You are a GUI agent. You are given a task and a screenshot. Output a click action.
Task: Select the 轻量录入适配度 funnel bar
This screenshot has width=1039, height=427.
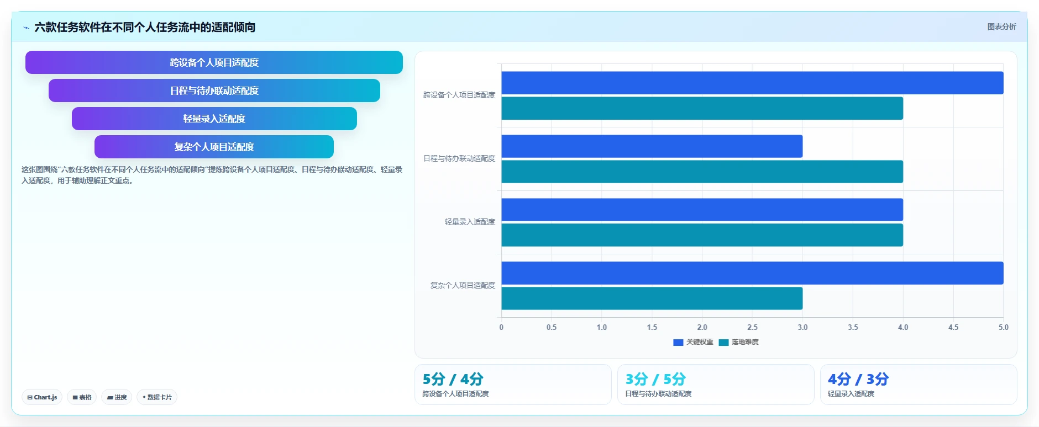(x=214, y=119)
